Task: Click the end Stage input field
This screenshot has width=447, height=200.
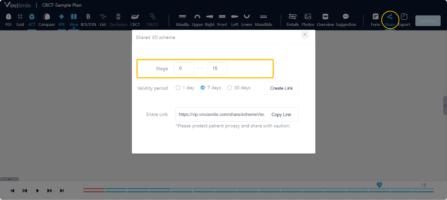Action: pos(217,68)
